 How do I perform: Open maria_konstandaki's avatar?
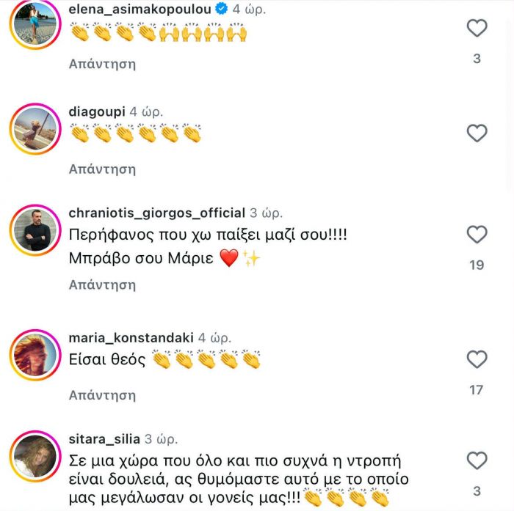pos(35,356)
